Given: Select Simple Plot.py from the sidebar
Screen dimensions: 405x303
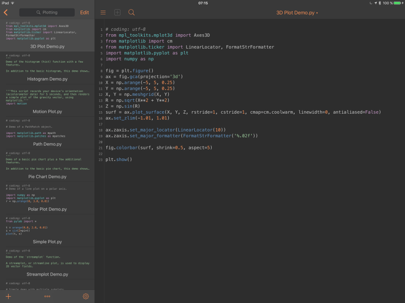Looking at the screenshot, I should click(x=47, y=242).
